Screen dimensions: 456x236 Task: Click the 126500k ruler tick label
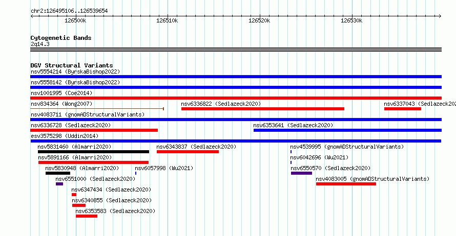pos(75,20)
